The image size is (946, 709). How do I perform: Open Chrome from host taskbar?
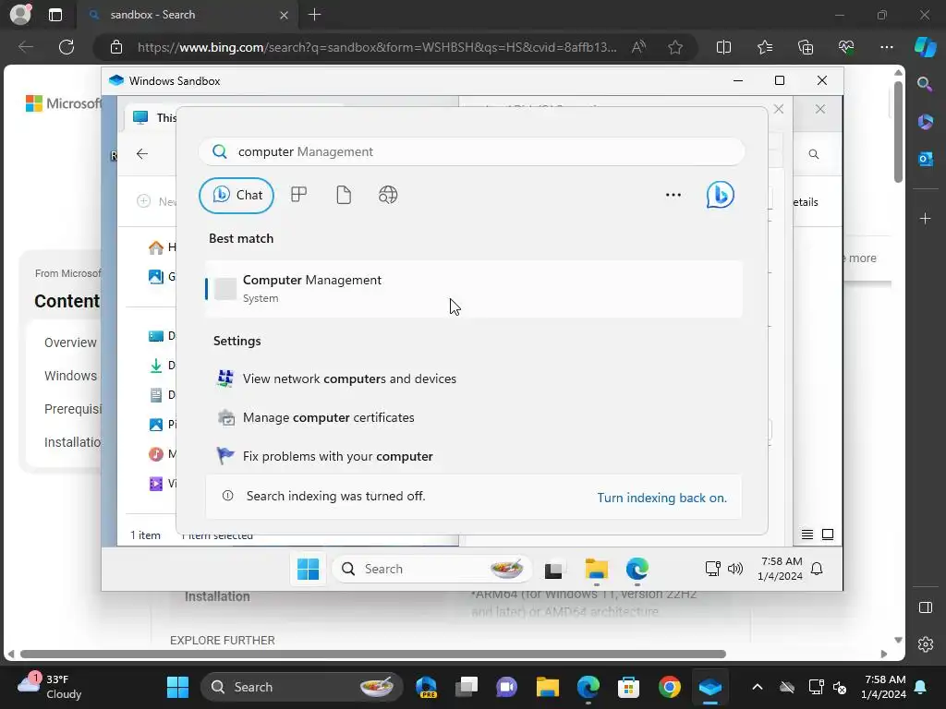coord(669,687)
